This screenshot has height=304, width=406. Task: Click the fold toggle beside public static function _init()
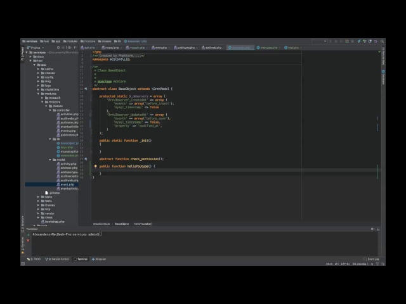(91, 141)
